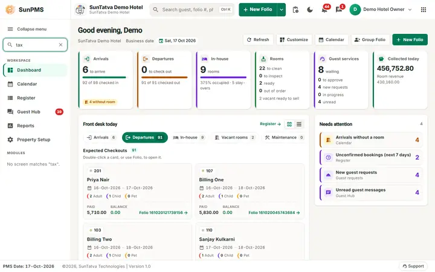Select the Priya Nair card
Viewport: 435px width, 272px height.
(x=138, y=191)
